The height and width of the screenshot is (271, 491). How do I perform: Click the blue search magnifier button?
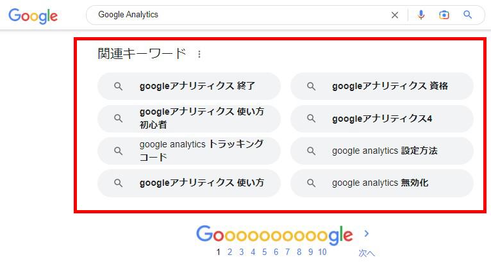[468, 15]
